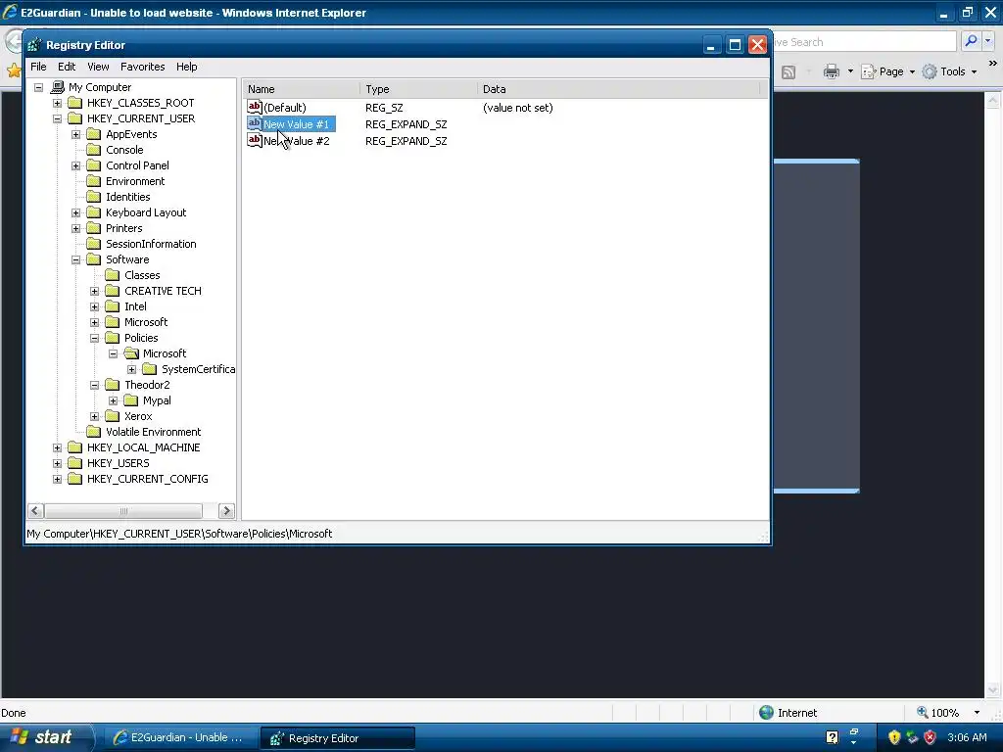Viewport: 1003px width, 752px height.
Task: Sort values by the Type column header
Action: 418,89
